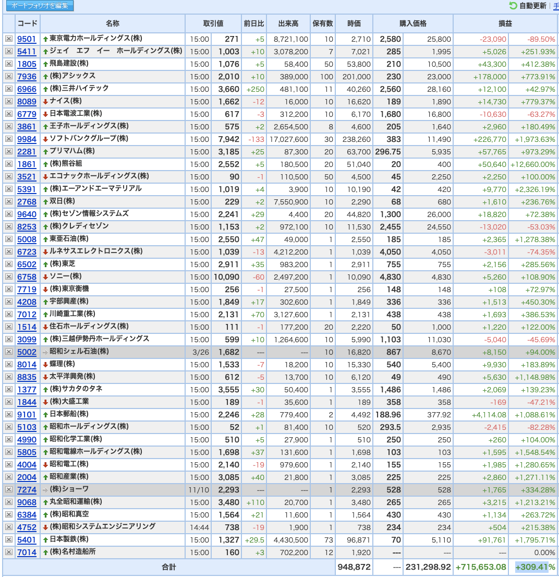559x577 pixels.
Task: Click the 取引値 column header
Action: [x=213, y=23]
